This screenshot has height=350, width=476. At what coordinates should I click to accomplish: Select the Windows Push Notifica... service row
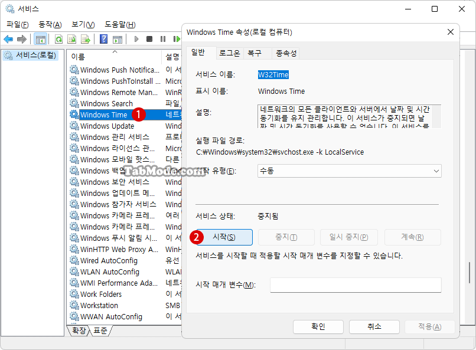pos(126,70)
